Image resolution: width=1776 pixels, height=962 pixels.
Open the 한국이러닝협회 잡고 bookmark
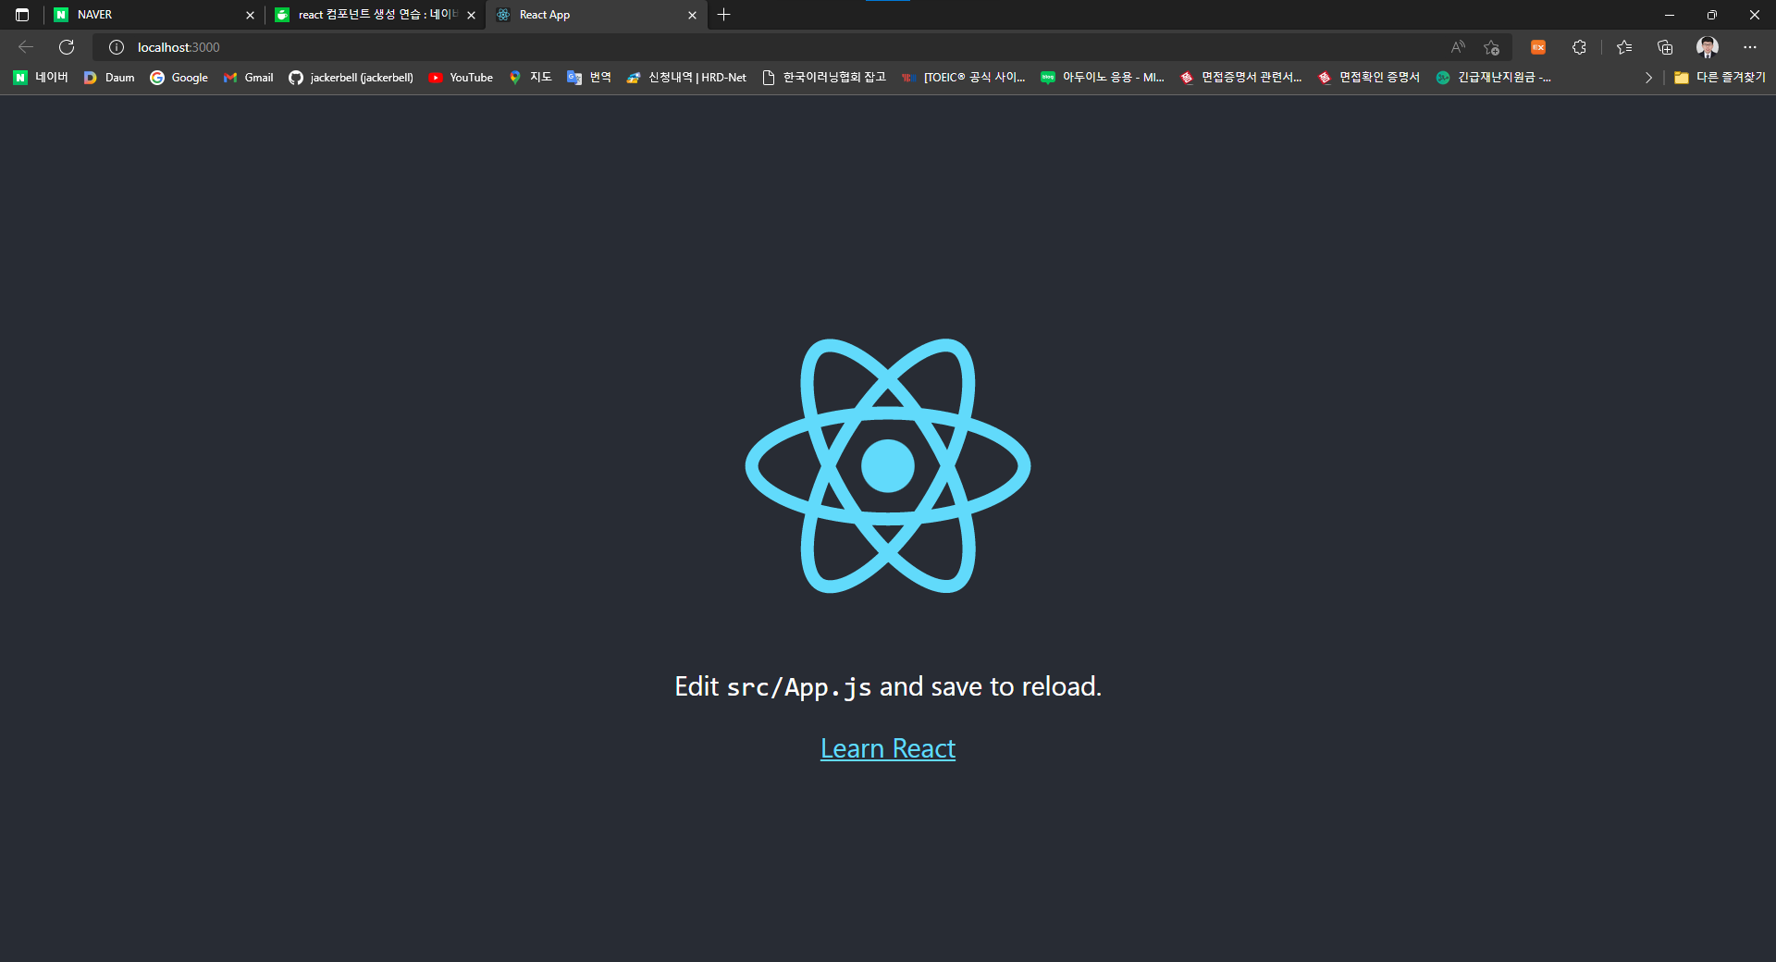[823, 78]
